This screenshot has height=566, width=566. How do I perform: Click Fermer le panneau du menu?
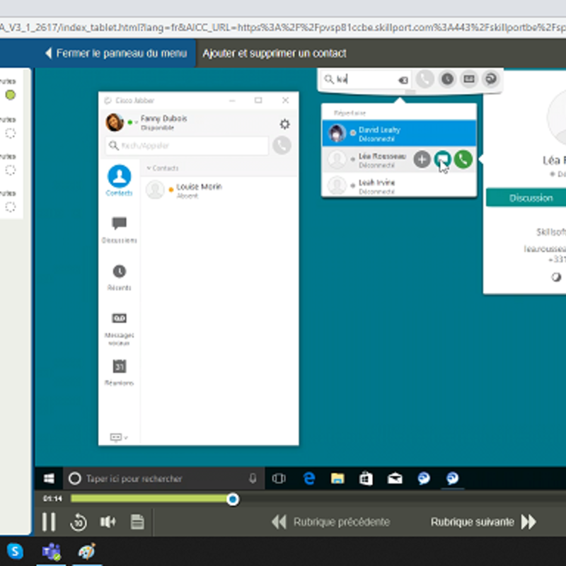(115, 53)
